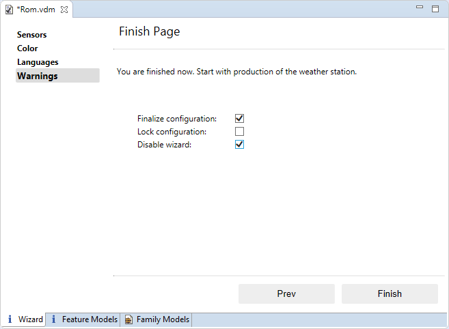Screen dimensions: 449x329
Task: Uncheck the Finalize configuration checkbox
Action: click(239, 118)
